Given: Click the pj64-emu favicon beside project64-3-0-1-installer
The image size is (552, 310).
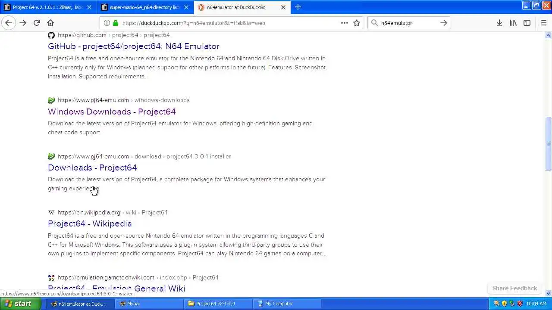Looking at the screenshot, I should [x=51, y=156].
